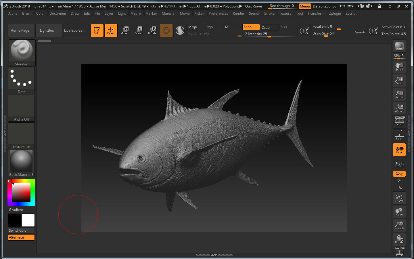
Task: Click the Scroll canvas icon
Action: (399, 67)
